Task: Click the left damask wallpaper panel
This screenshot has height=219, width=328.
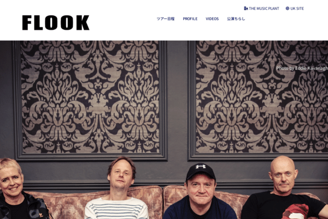Action: (90, 97)
